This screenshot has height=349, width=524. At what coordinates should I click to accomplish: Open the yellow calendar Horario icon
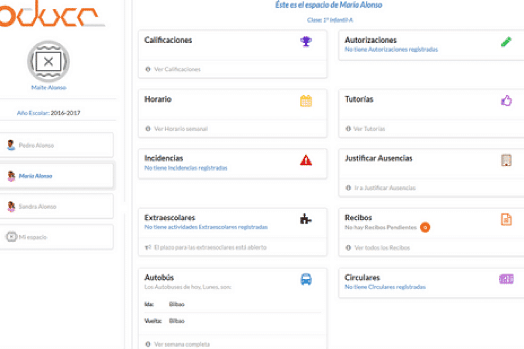pos(306,101)
